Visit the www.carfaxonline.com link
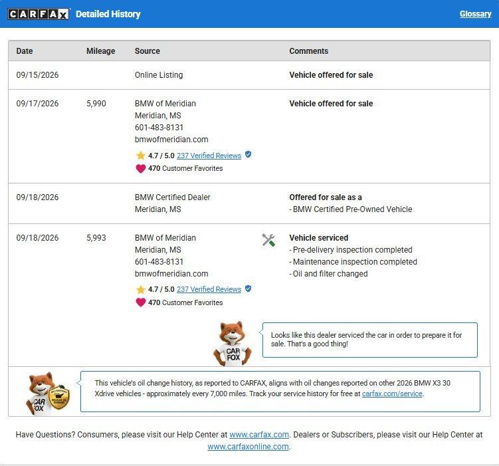 (248, 447)
